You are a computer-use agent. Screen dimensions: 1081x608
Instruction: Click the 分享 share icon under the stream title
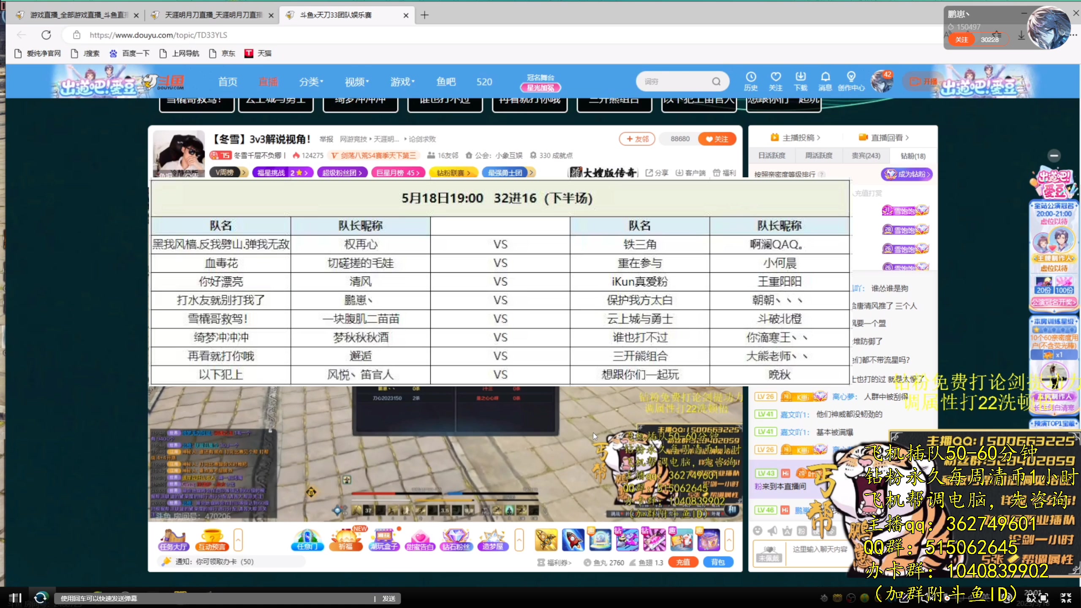click(657, 173)
